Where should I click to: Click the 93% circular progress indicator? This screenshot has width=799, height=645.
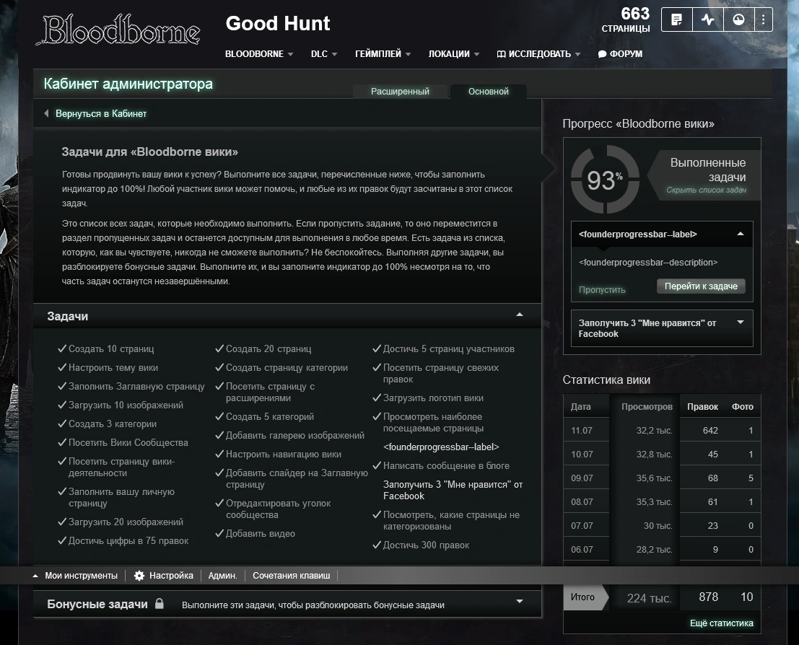point(605,179)
